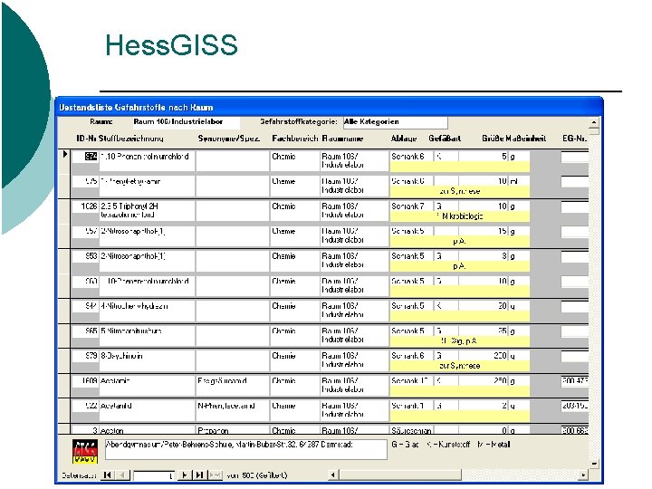Viewport: 652px width, 489px height.
Task: Click the 8-Oxychinolin substance cell
Action: pos(147,360)
